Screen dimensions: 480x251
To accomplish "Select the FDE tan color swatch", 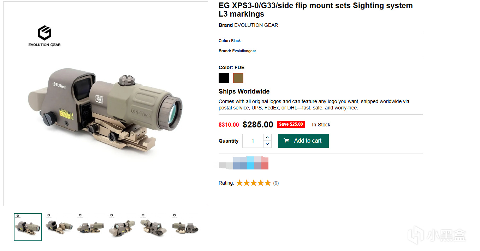I will [x=238, y=78].
